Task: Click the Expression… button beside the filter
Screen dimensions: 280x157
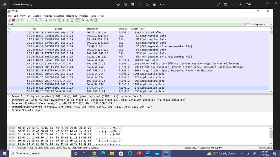Action: (x=261, y=25)
